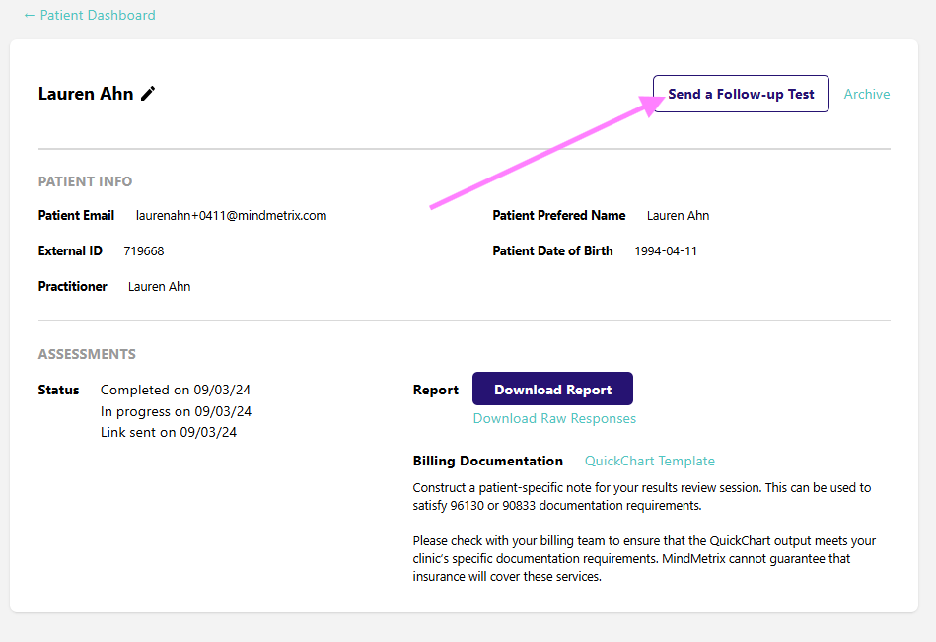936x642 pixels.
Task: Click the Practitioner label
Action: coord(73,286)
